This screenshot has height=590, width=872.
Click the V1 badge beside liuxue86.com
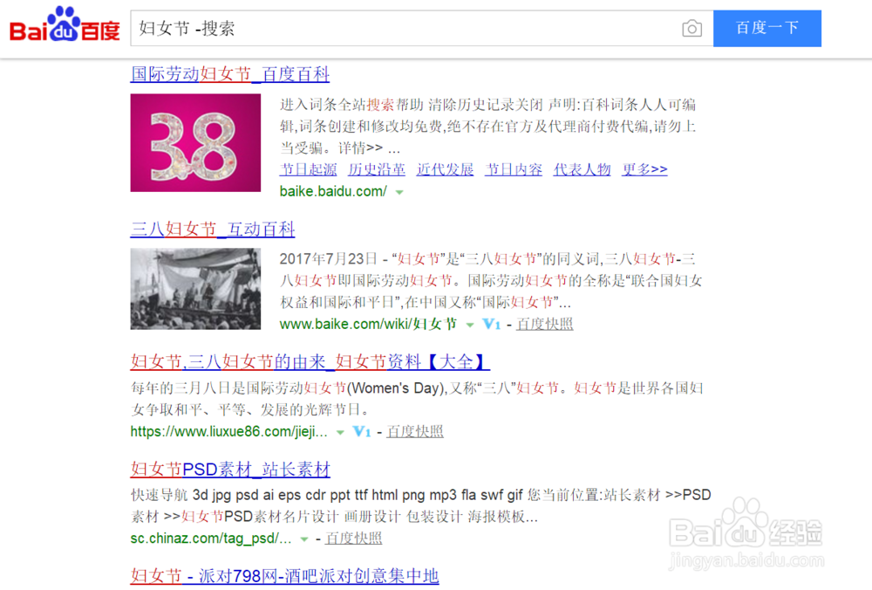click(362, 431)
